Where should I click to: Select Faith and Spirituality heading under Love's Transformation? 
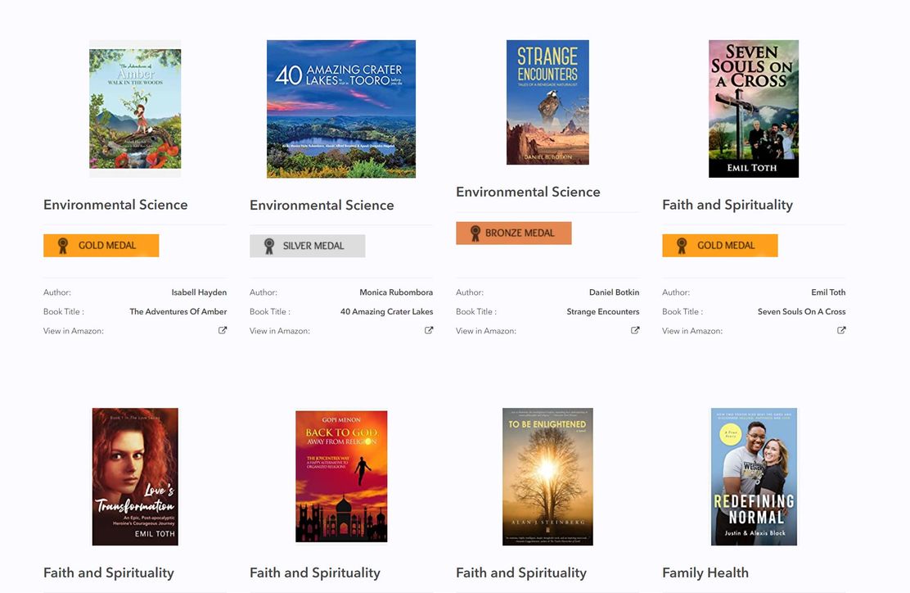[x=109, y=573]
